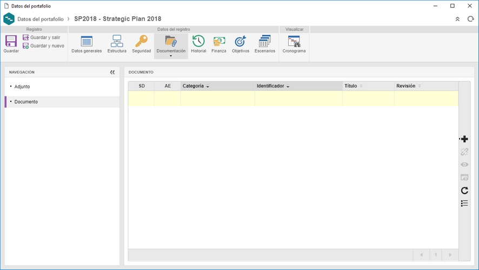This screenshot has height=270, width=479.
Task: Click the plus icon to add document
Action: [464, 139]
